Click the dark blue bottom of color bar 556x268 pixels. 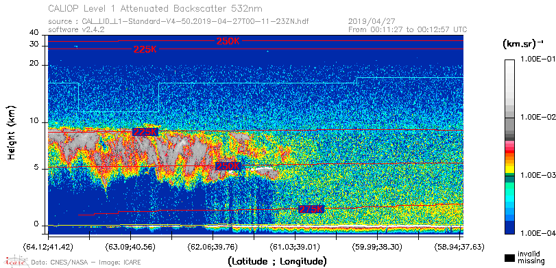click(510, 228)
